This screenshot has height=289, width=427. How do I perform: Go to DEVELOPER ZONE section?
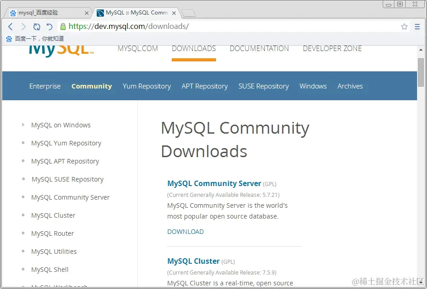point(332,48)
